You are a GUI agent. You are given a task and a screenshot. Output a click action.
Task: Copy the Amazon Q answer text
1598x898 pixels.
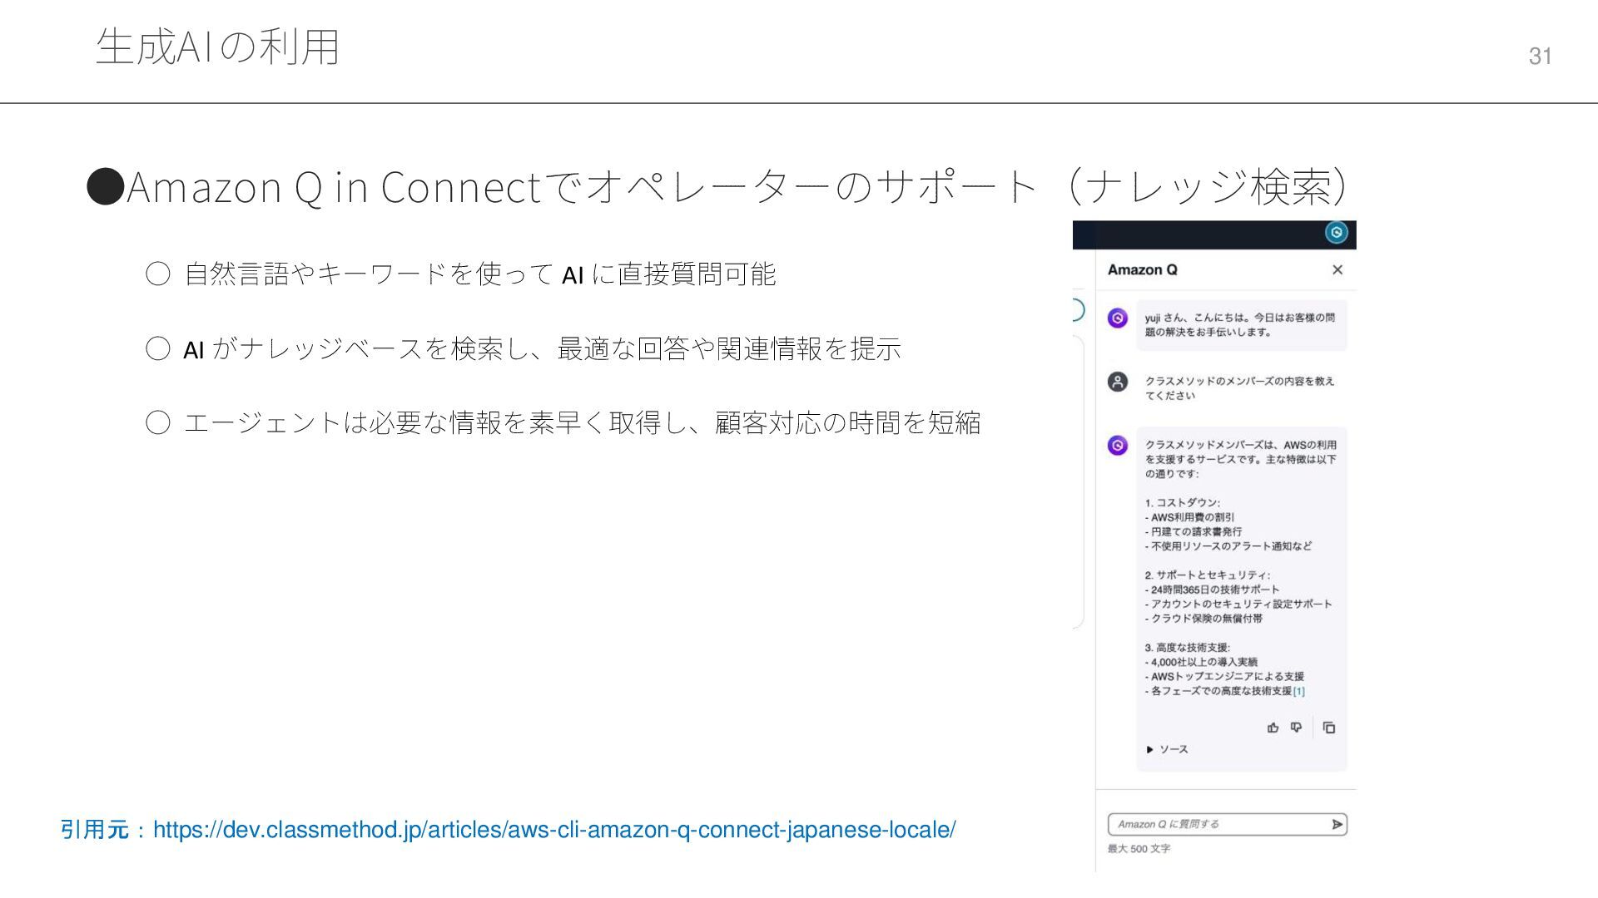[1329, 728]
